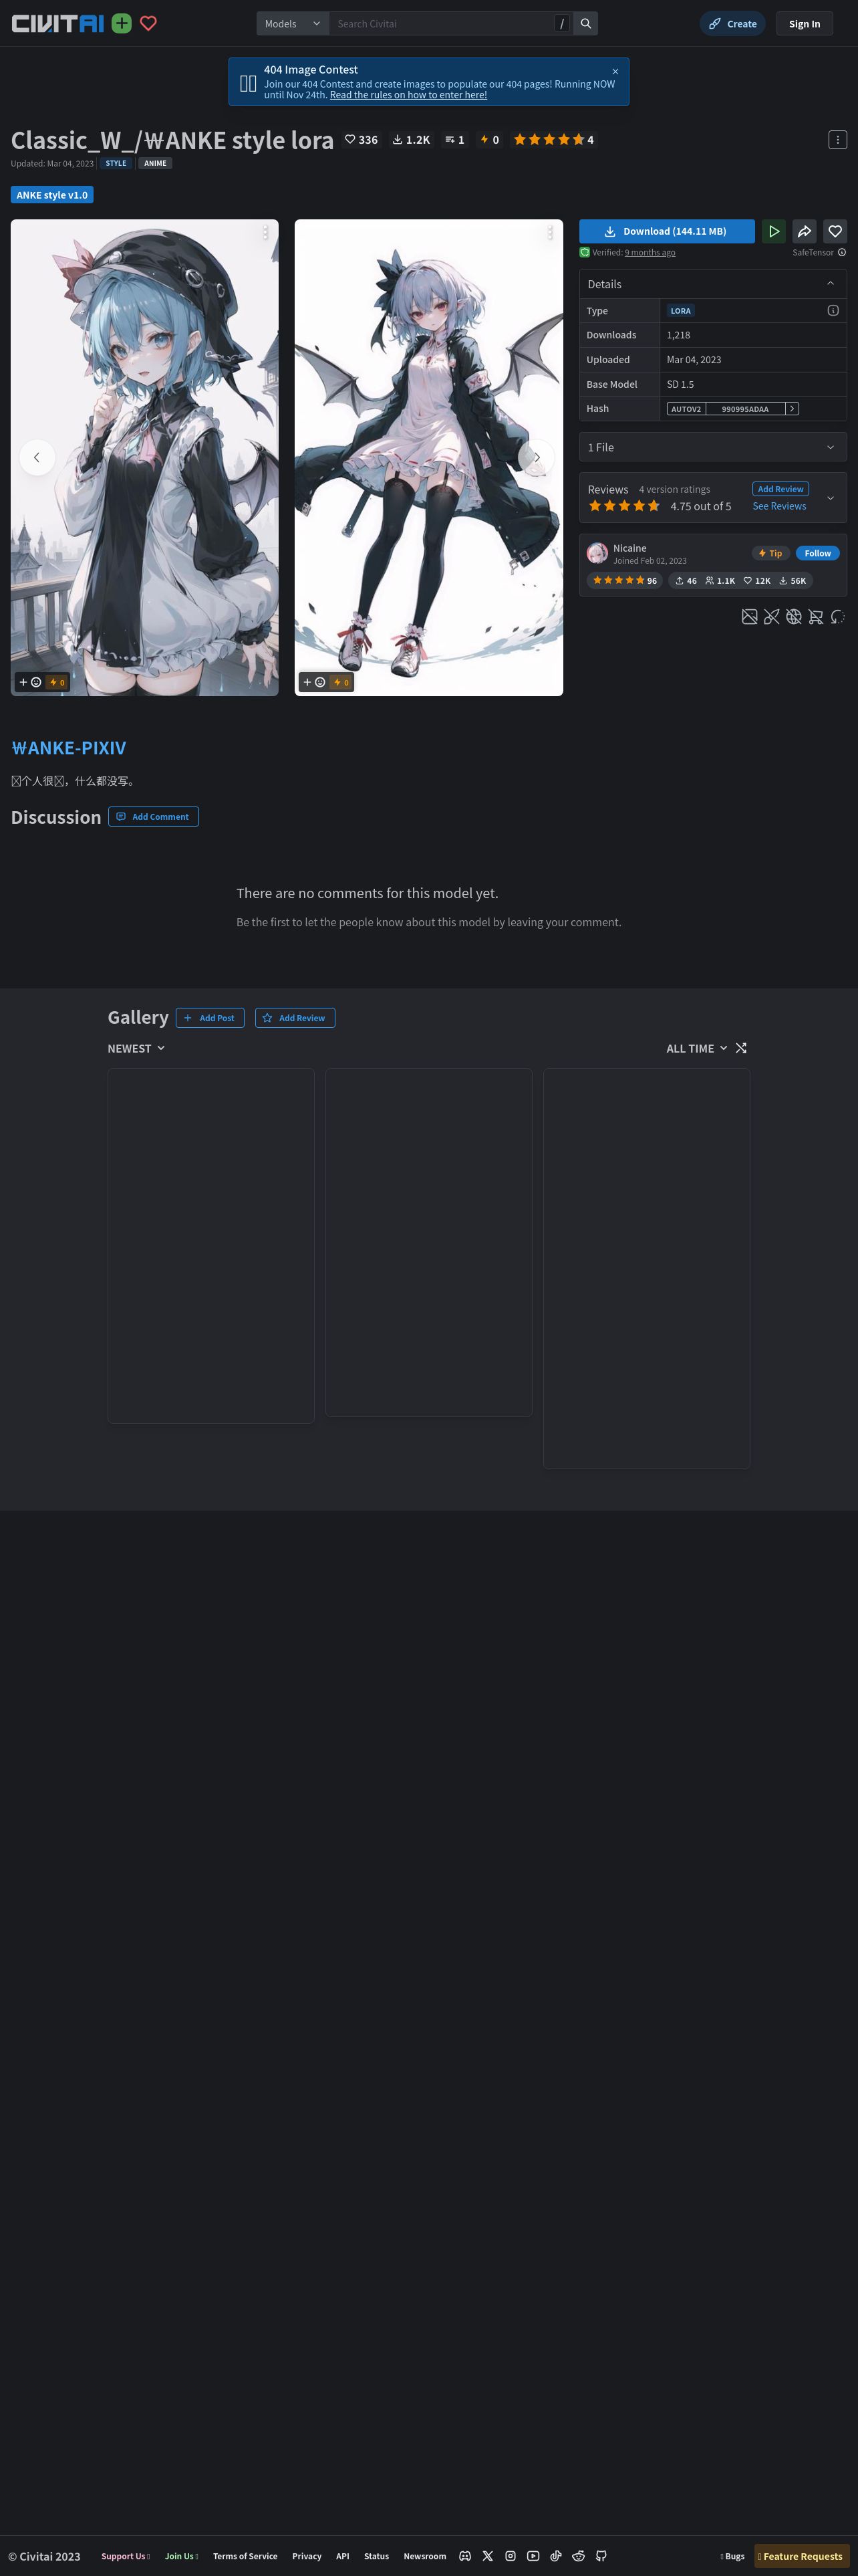Click the green play/generate button
This screenshot has width=858, height=2576.
[773, 231]
